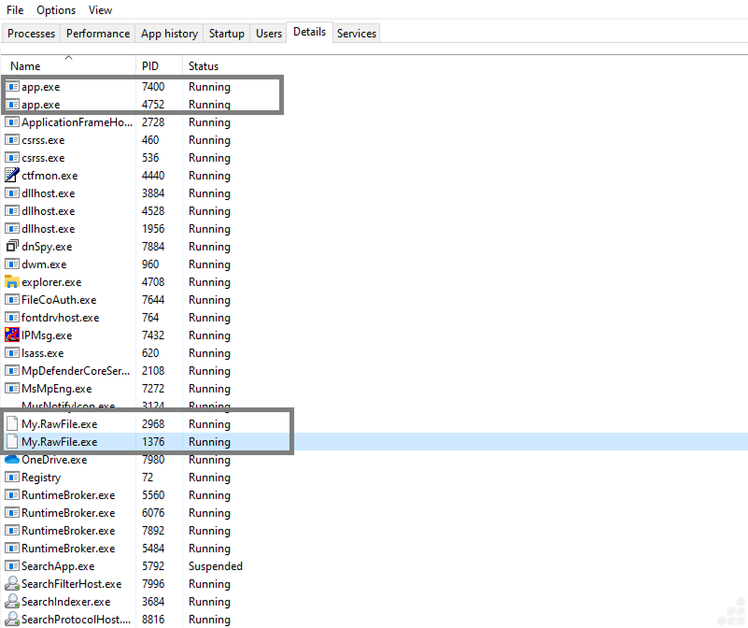748x628 pixels.
Task: Click the SearchIndexer.exe icon
Action: [12, 602]
